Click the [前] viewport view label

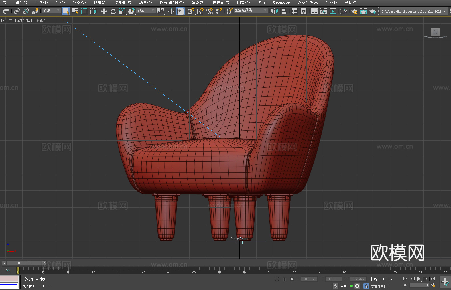[x=10, y=21]
